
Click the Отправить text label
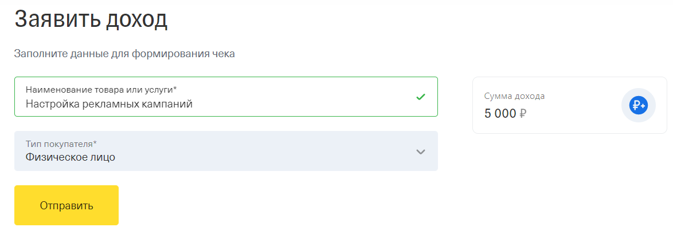tap(66, 205)
